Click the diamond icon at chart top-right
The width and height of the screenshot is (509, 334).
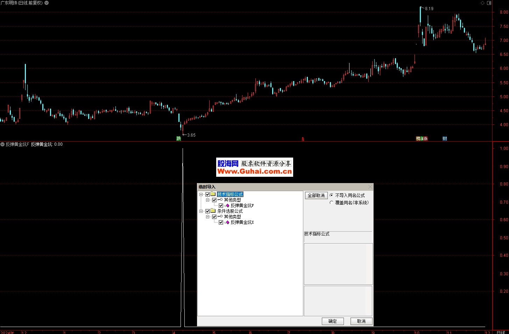[483, 3]
